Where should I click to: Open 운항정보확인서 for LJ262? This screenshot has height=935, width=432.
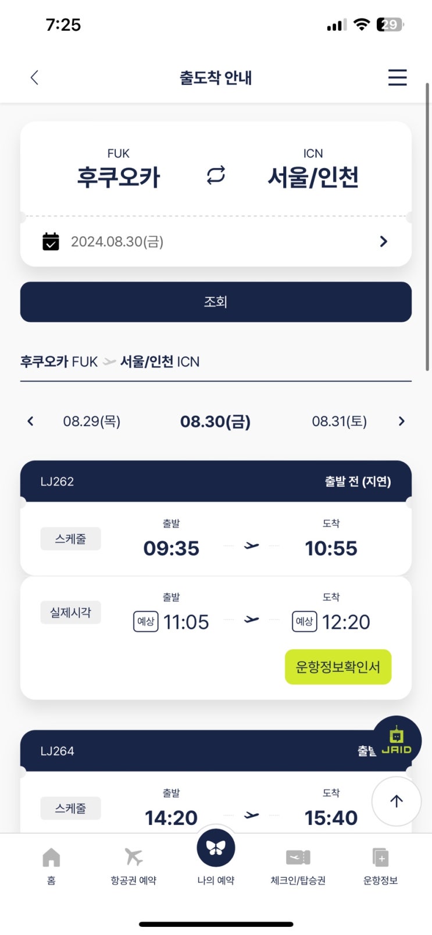pos(338,667)
